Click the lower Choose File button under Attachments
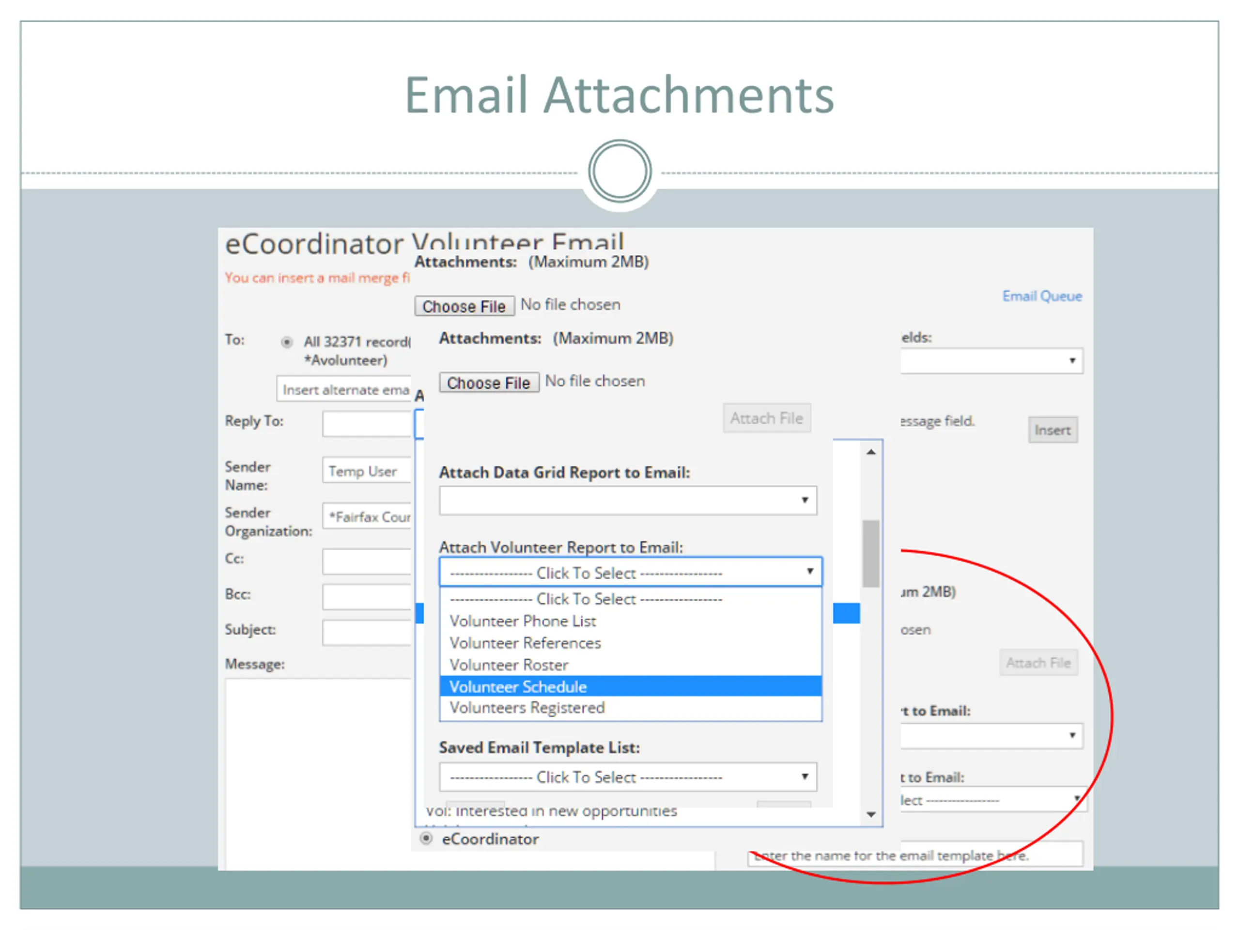This screenshot has width=1240, height=930. (489, 382)
